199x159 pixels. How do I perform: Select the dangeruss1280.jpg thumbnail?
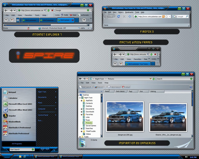[125, 117]
